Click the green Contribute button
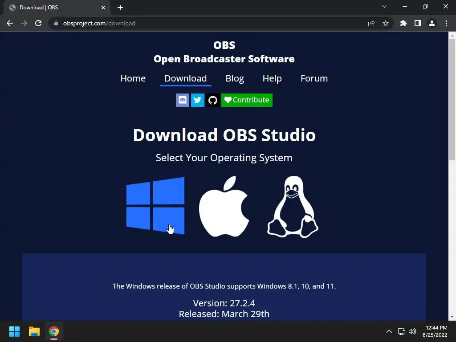The width and height of the screenshot is (456, 342). coord(247,100)
